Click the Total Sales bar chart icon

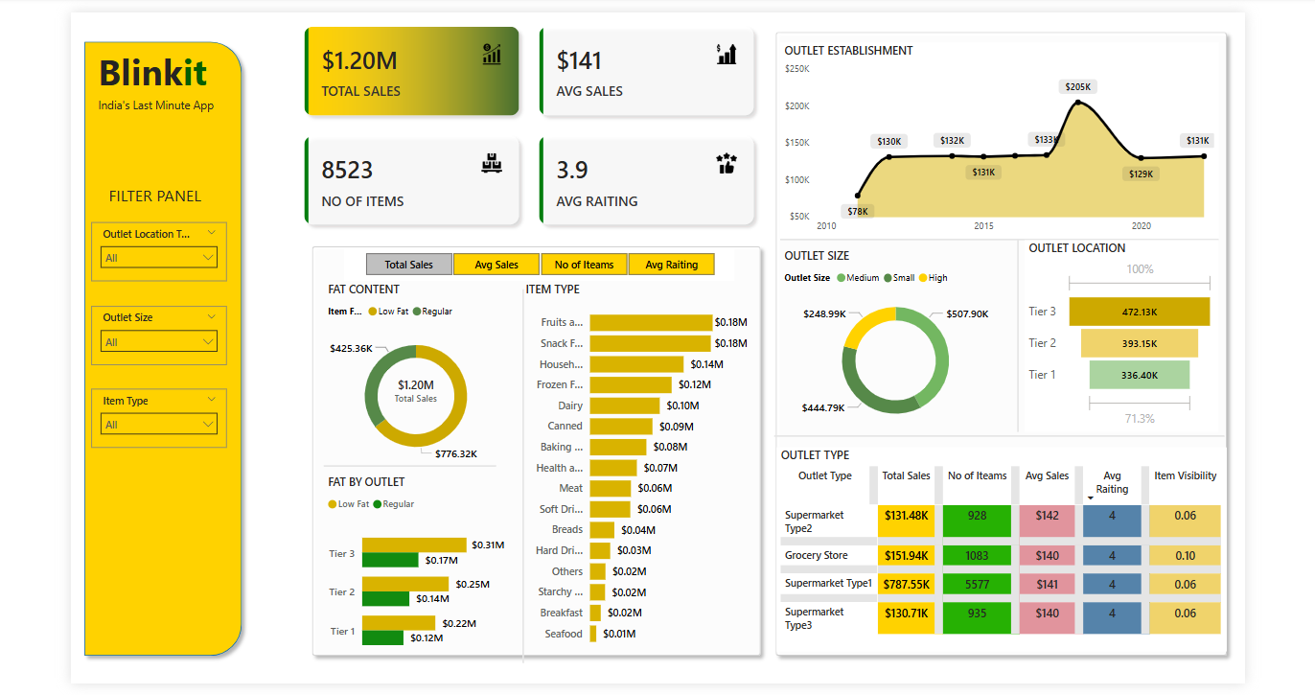[492, 54]
